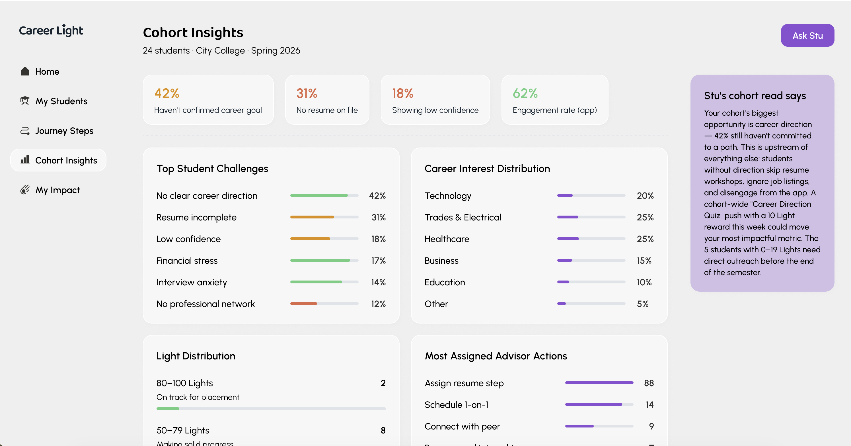Click the Interview anxiety progress bar
This screenshot has height=446, width=851.
[x=324, y=282]
